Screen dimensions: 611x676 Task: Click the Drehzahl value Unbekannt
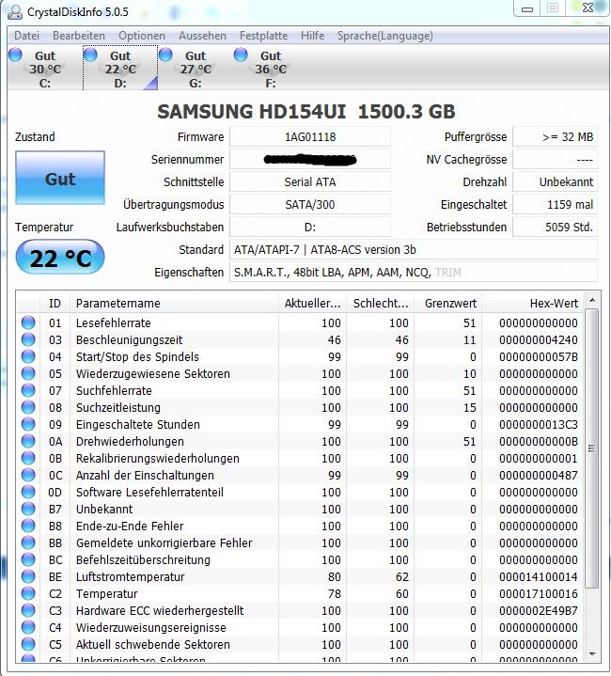coord(555,181)
